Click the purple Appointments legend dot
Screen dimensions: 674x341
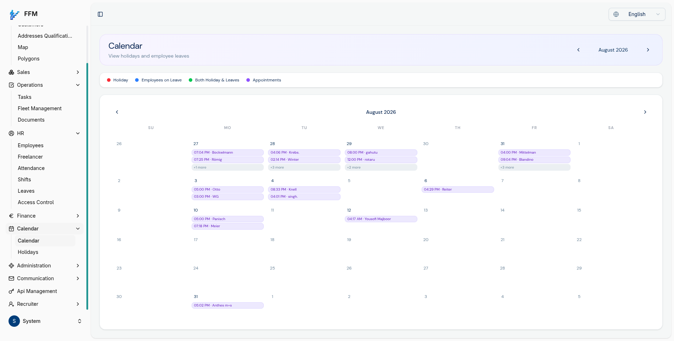(248, 80)
